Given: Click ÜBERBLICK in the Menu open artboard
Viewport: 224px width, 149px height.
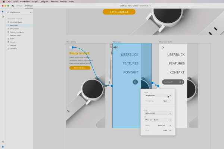Looking at the screenshot, I should pyautogui.click(x=130, y=55).
